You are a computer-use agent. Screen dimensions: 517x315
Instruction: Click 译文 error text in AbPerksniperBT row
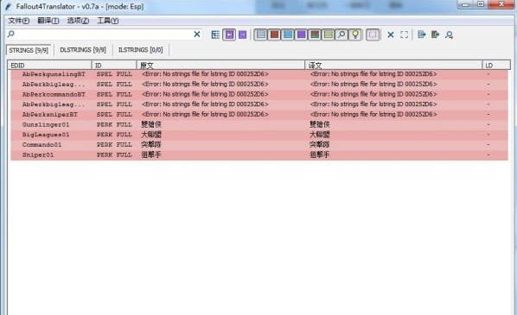pyautogui.click(x=373, y=114)
